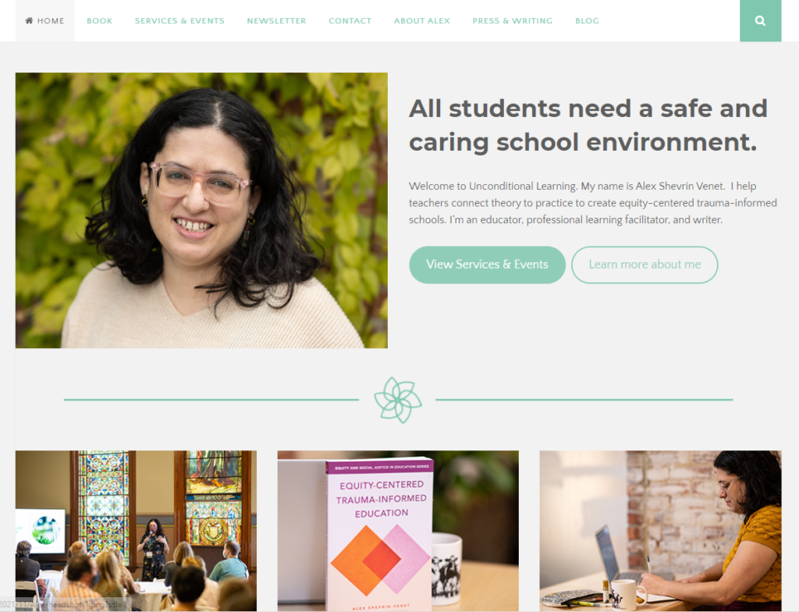Screen dimensions: 799x612
Task: Click the teal flower divider emblem
Action: tap(398, 400)
